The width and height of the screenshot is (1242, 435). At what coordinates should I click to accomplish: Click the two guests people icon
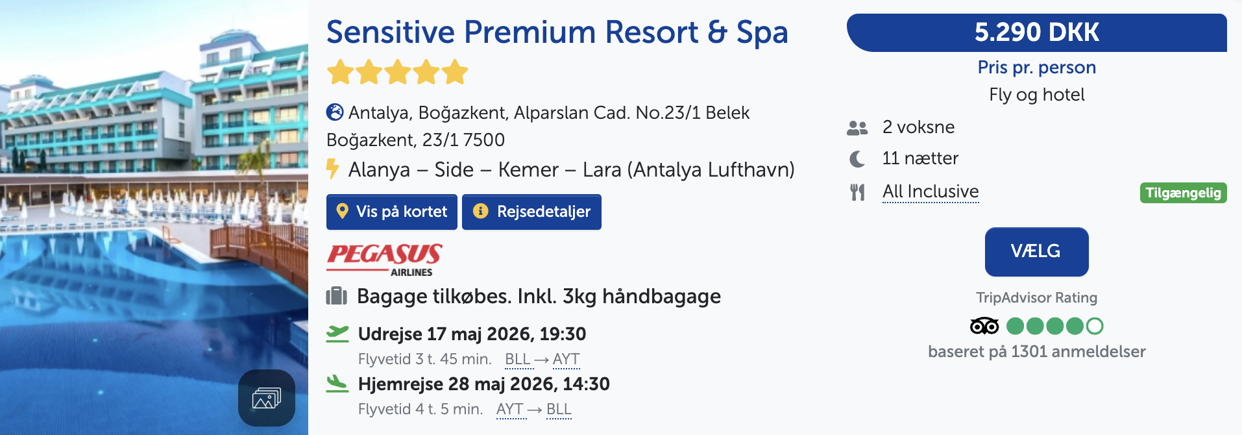point(857,128)
